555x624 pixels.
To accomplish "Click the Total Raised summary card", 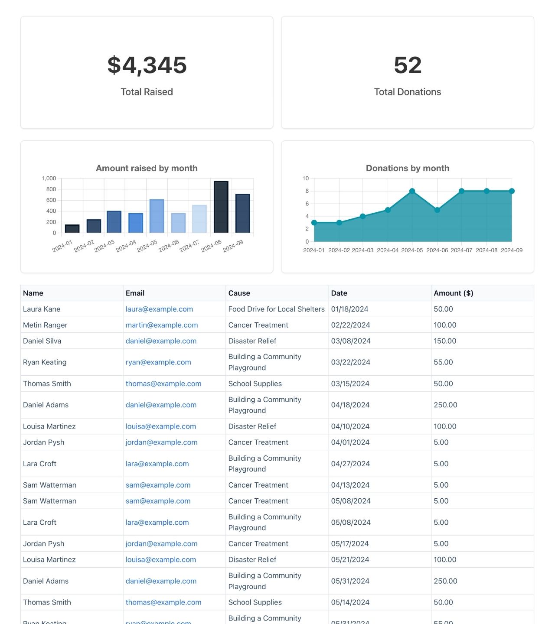I will [147, 71].
